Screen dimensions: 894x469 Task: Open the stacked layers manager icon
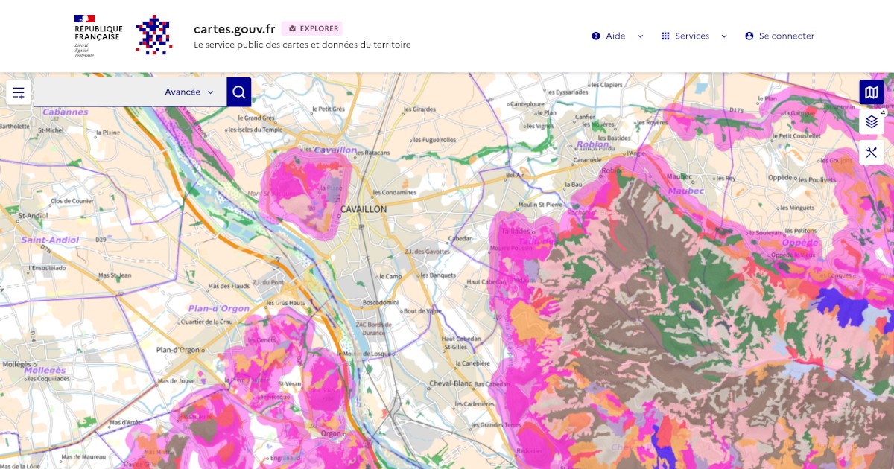871,122
